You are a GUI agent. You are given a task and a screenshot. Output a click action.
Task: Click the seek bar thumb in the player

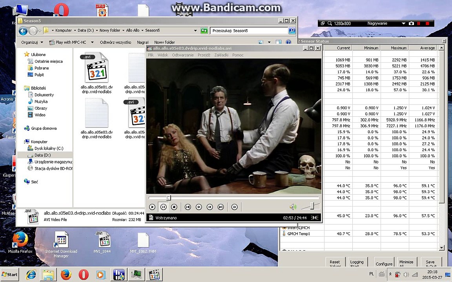click(x=169, y=198)
